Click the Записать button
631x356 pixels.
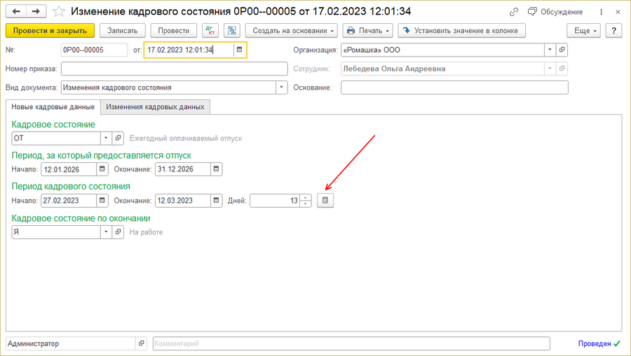[122, 31]
